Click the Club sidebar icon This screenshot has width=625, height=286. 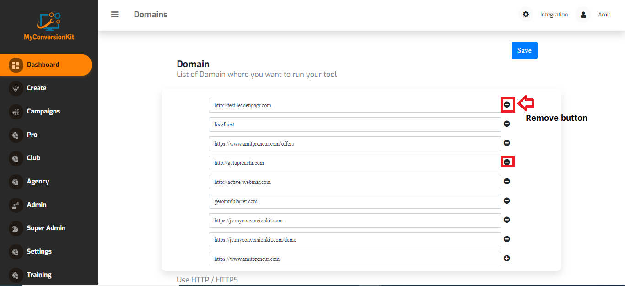click(16, 158)
